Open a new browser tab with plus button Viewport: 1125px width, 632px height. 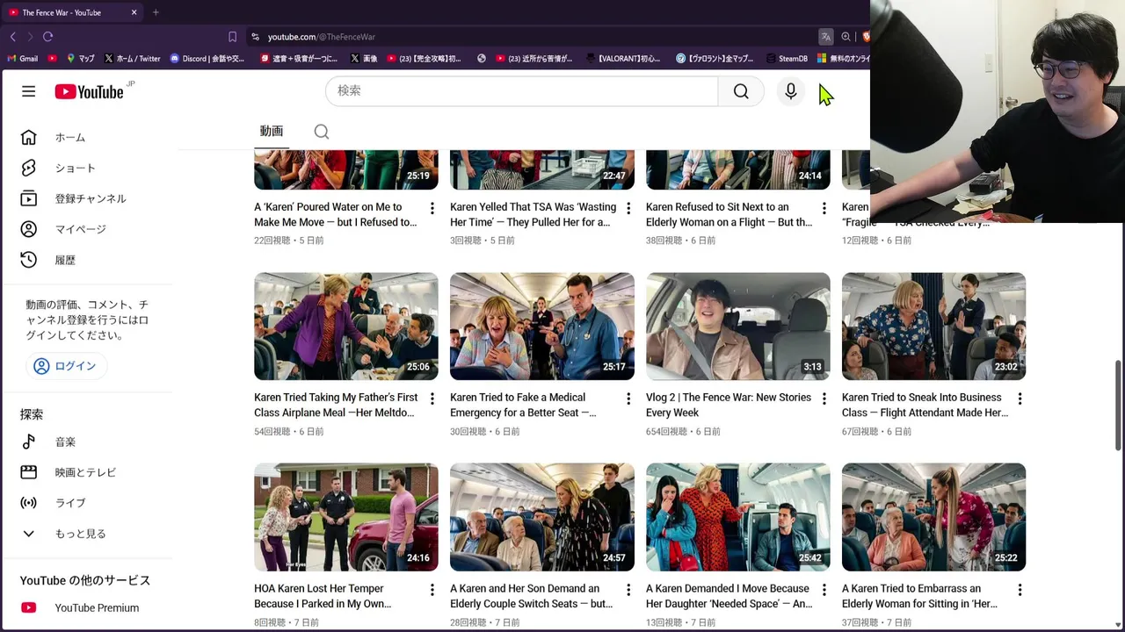pyautogui.click(x=156, y=12)
